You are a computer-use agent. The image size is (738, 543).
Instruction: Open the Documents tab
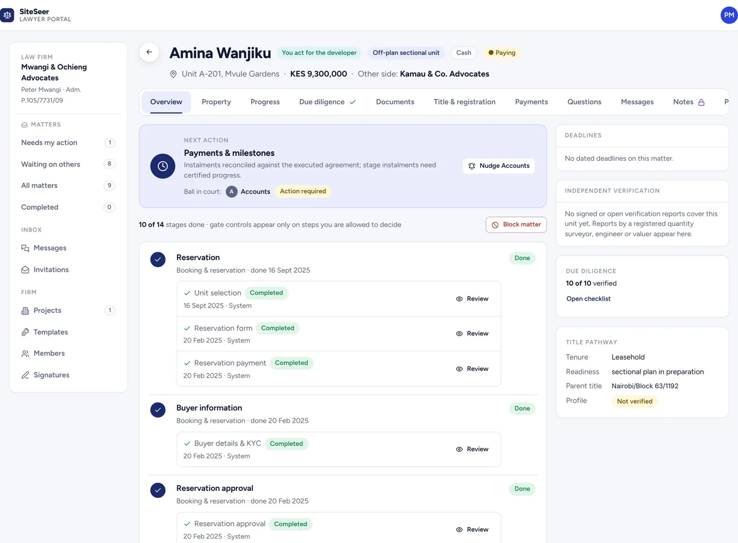click(x=395, y=102)
